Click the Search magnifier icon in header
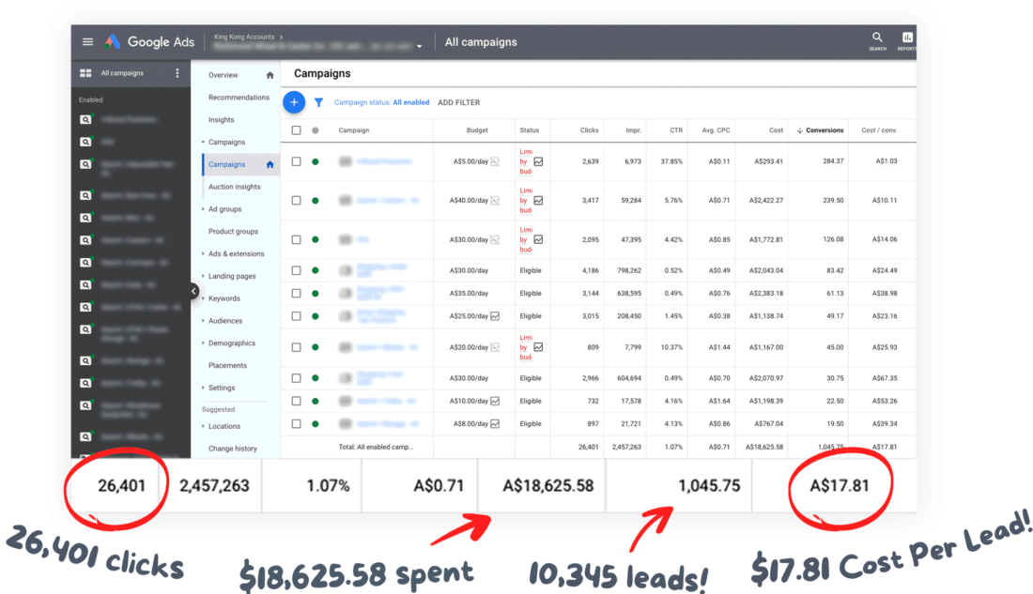 pos(877,38)
